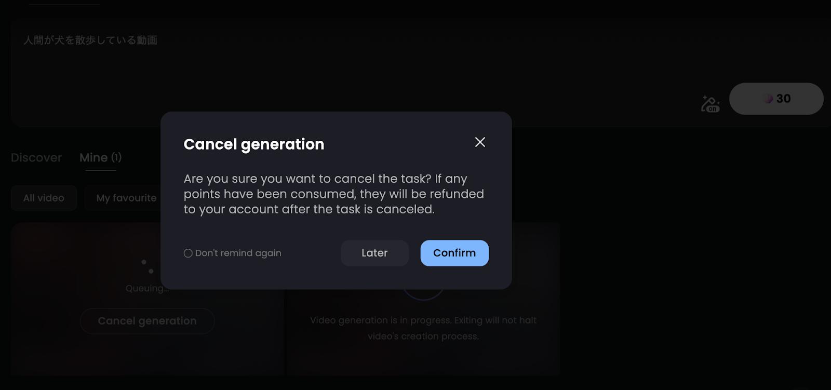
Task: Enable the Don't remind again option
Action: (188, 253)
